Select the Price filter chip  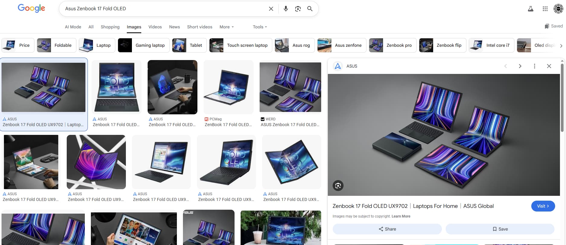[18, 45]
